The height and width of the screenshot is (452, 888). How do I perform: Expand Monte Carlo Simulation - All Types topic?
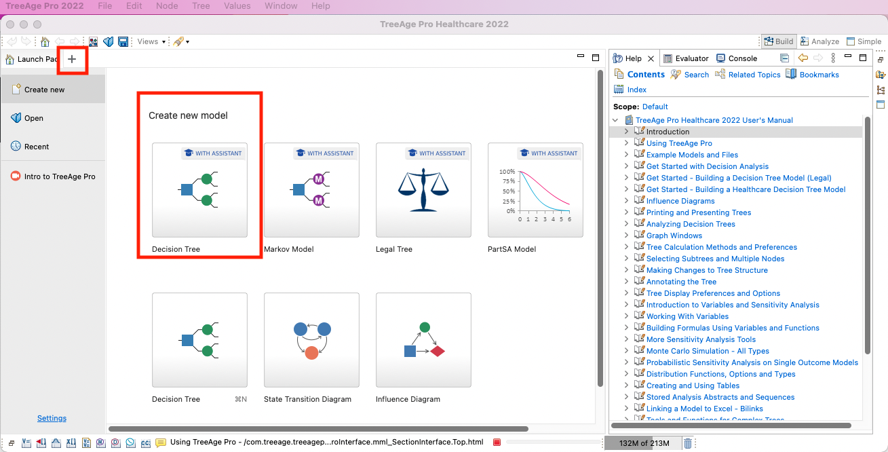coord(626,351)
